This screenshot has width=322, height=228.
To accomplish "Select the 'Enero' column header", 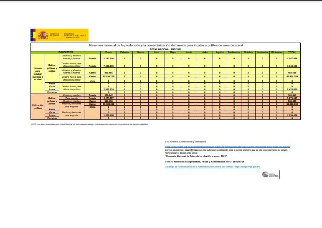I will coord(108,52).
